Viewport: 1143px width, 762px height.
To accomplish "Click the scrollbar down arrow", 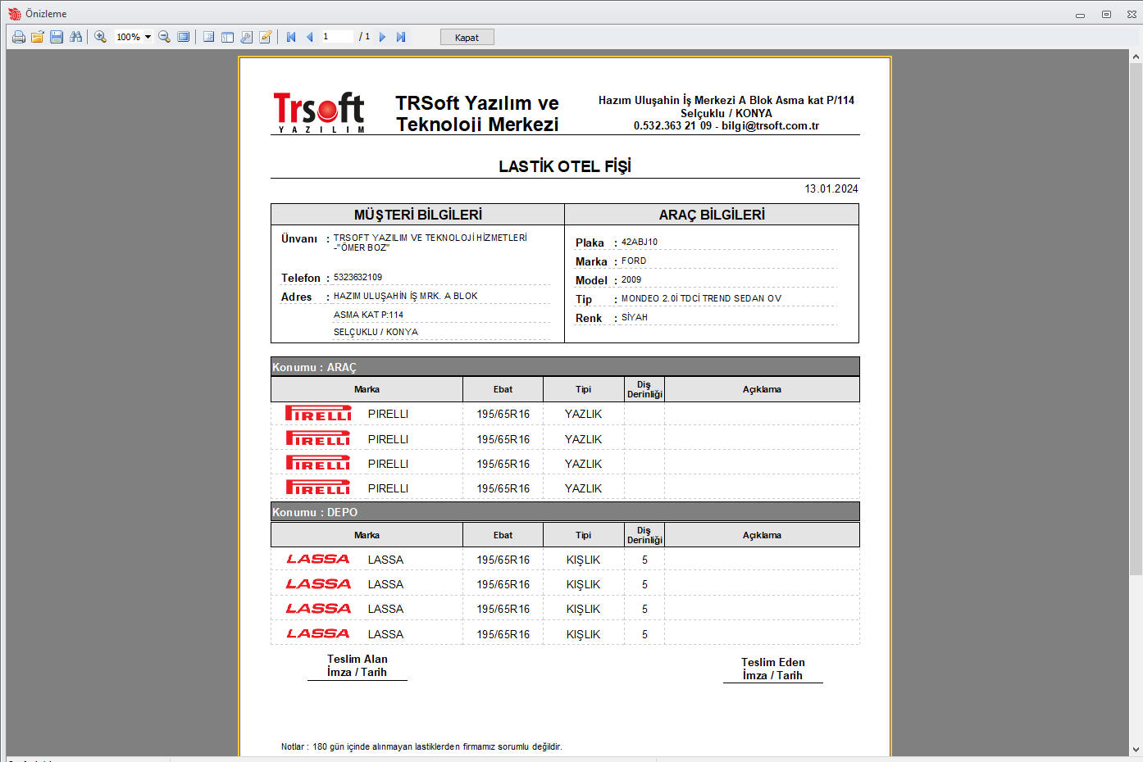I will point(1136,749).
